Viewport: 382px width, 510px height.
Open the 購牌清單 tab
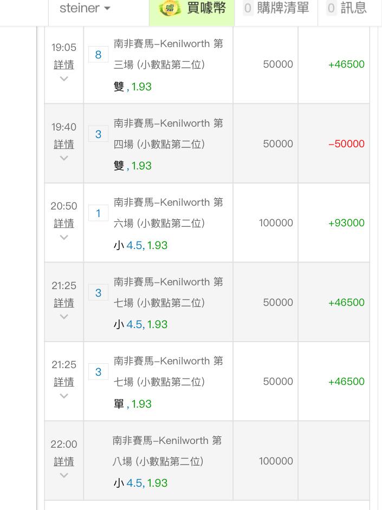(276, 8)
